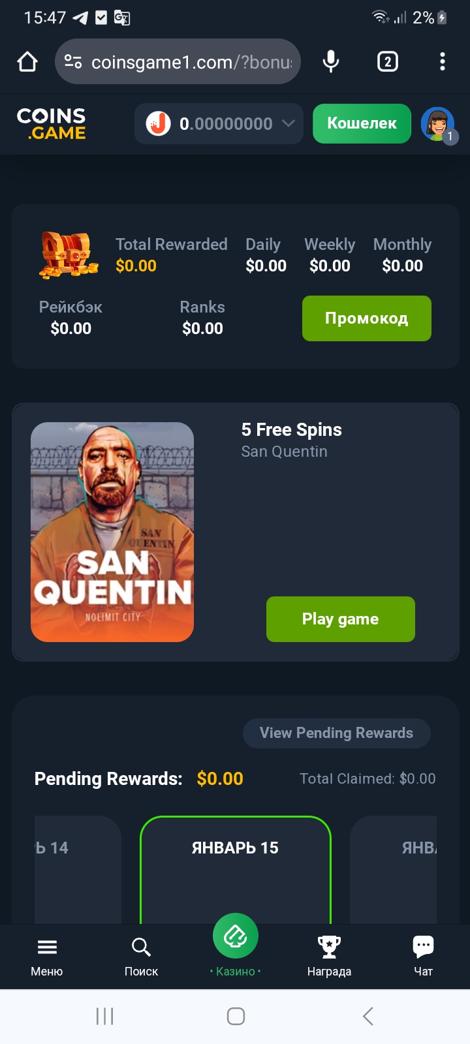The width and height of the screenshot is (470, 1044).
Task: Select the San Quentin game thumbnail
Action: 112,532
